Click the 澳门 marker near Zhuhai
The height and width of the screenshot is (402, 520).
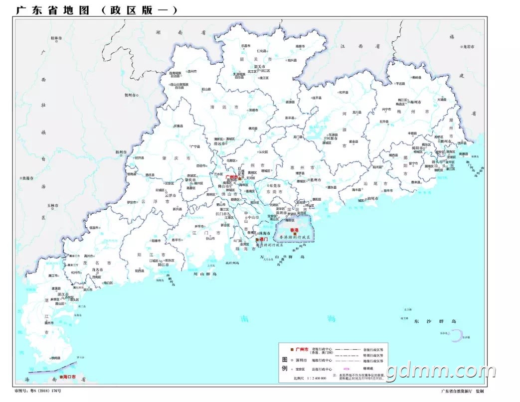click(x=257, y=239)
